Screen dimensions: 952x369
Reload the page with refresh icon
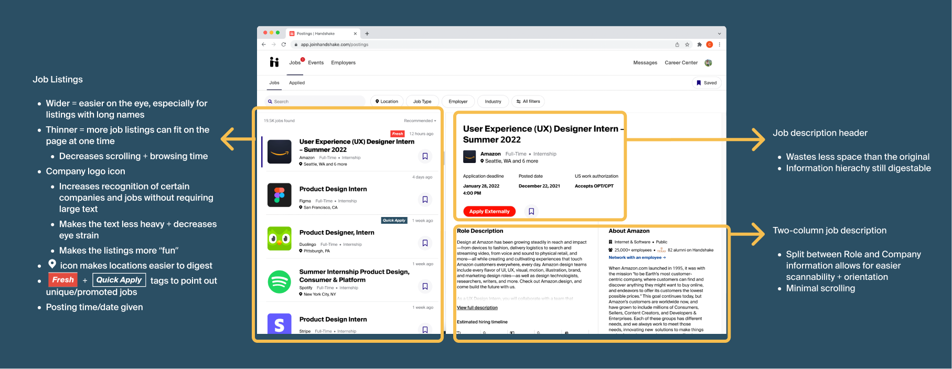tap(284, 45)
